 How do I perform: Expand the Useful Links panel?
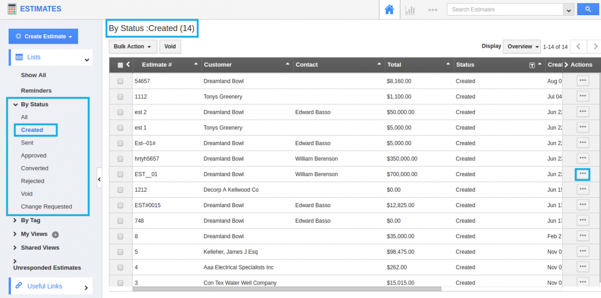pos(86,287)
